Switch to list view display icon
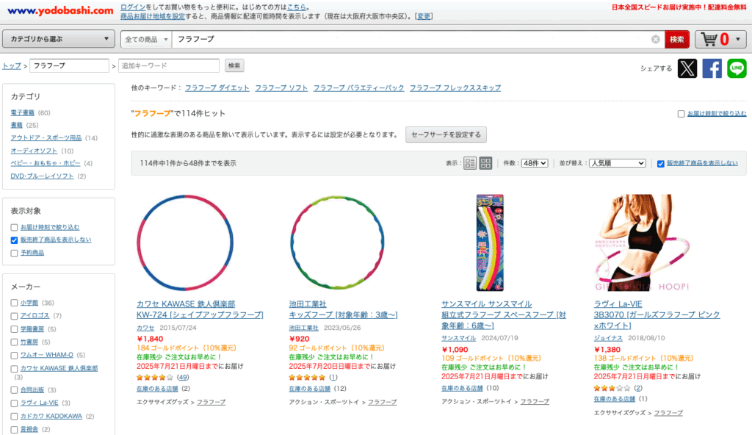 pos(470,163)
